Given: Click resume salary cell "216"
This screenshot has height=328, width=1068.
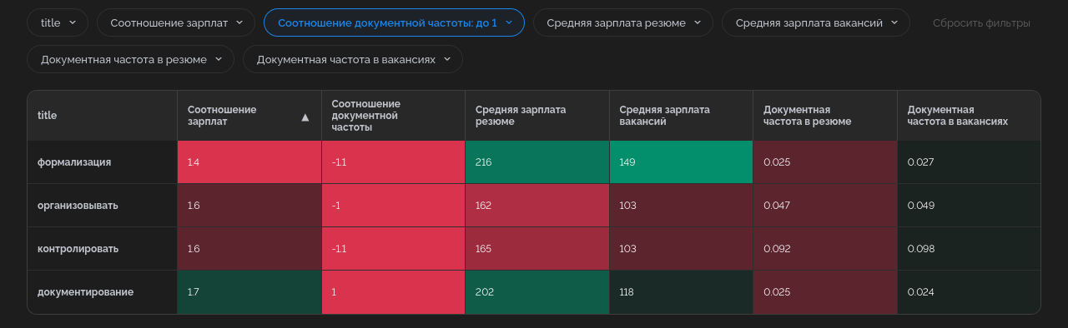Looking at the screenshot, I should pyautogui.click(x=537, y=162).
